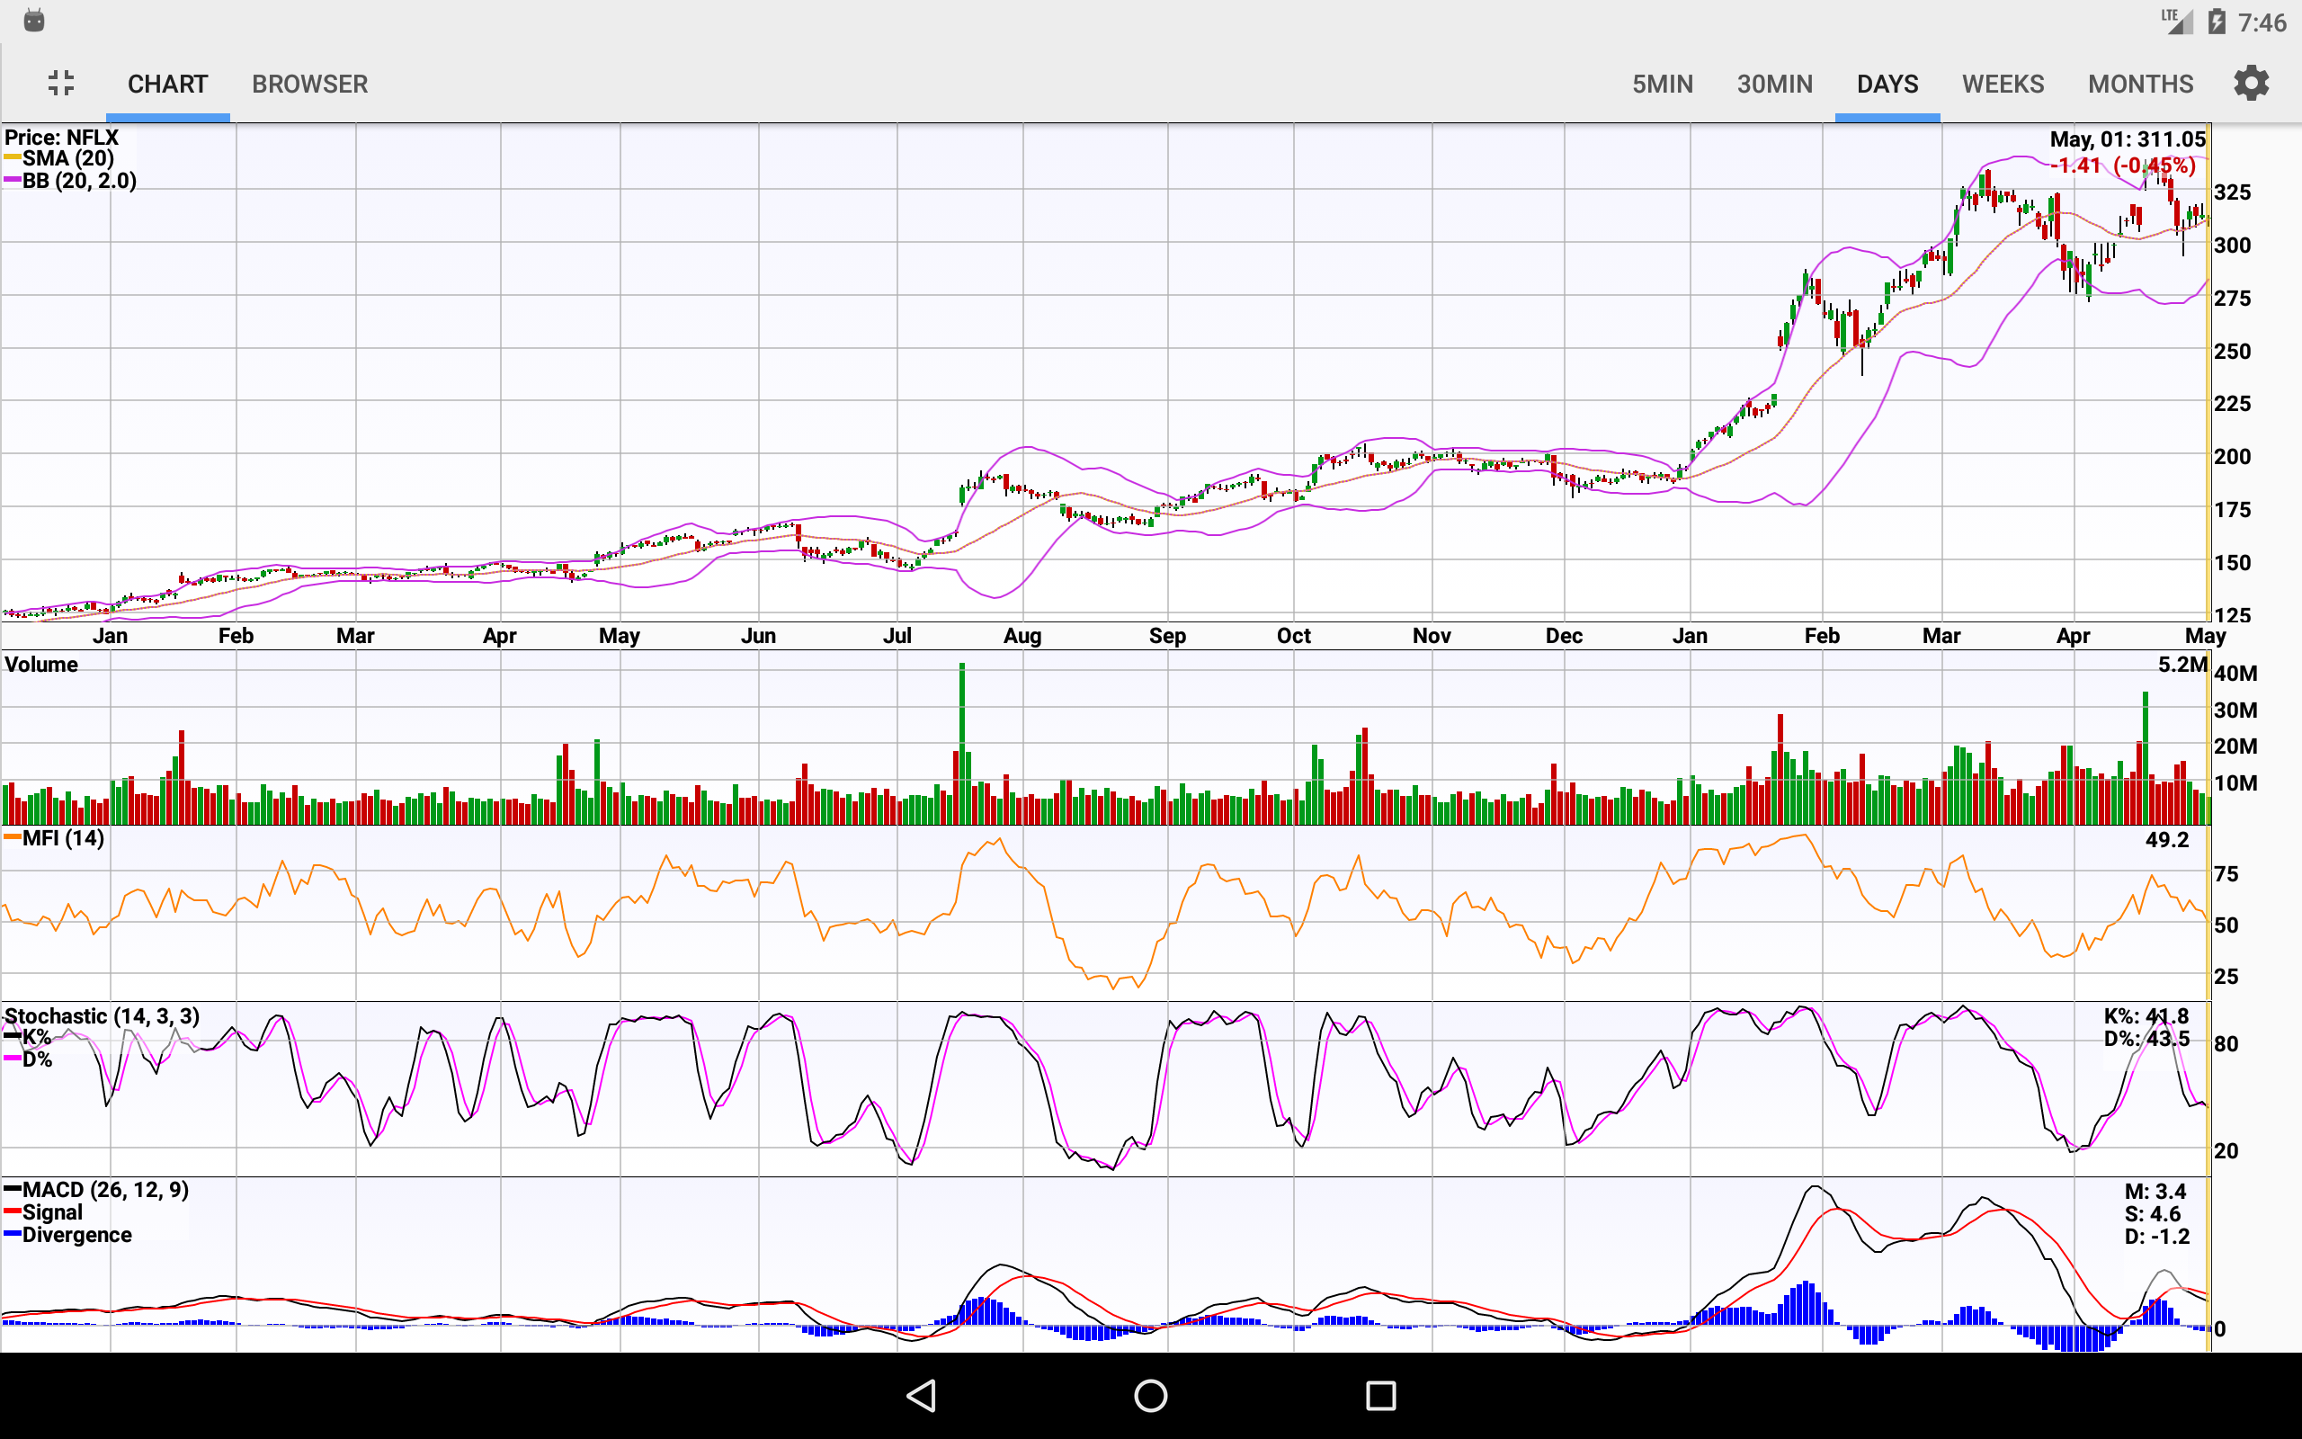Tap the 49.2 MFI value
Screen dimensions: 2302x1439
click(2167, 839)
